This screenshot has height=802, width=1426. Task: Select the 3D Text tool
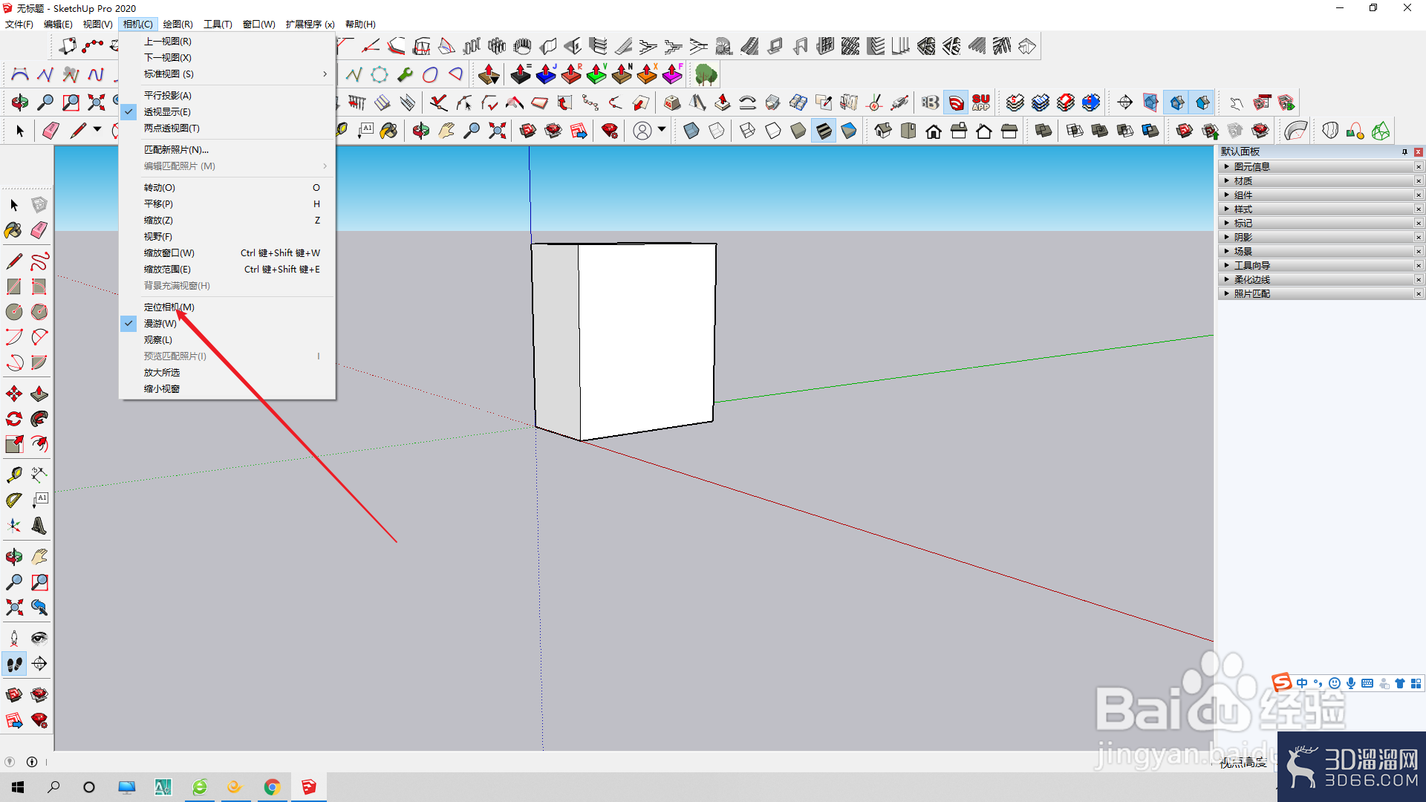pos(39,526)
